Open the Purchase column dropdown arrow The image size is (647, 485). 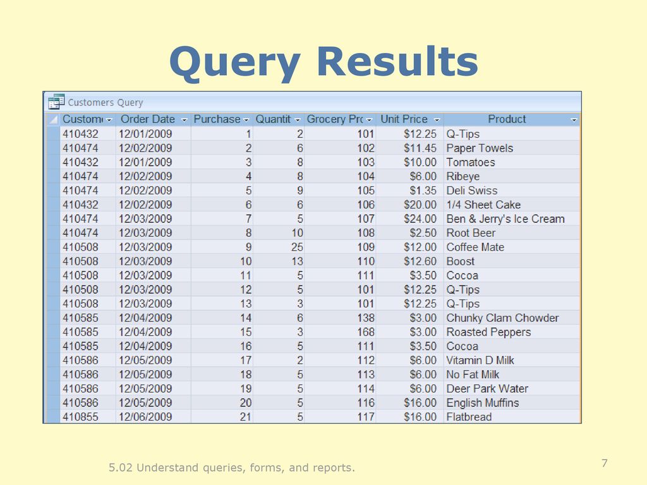[246, 120]
